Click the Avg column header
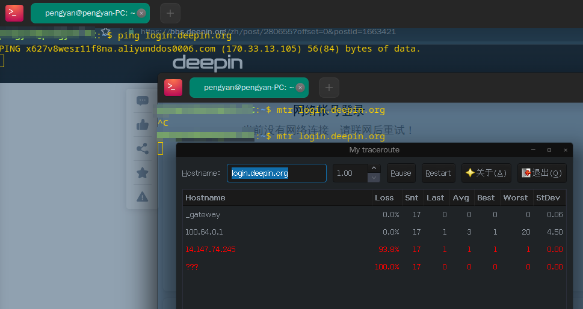Image resolution: width=583 pixels, height=309 pixels. coord(462,198)
